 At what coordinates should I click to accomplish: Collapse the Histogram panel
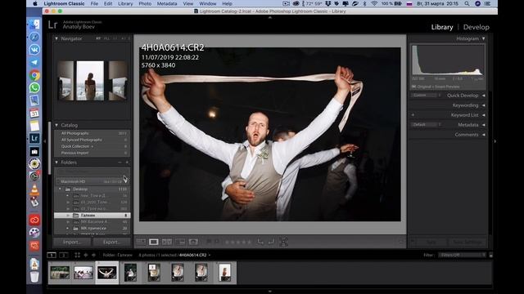click(x=484, y=38)
